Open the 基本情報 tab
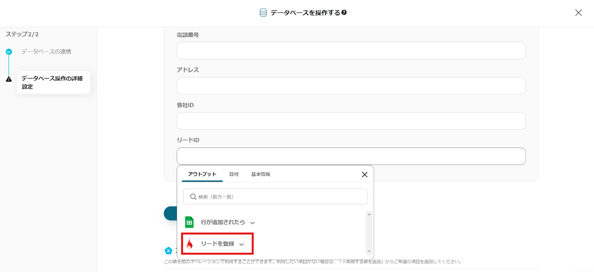 (x=261, y=174)
